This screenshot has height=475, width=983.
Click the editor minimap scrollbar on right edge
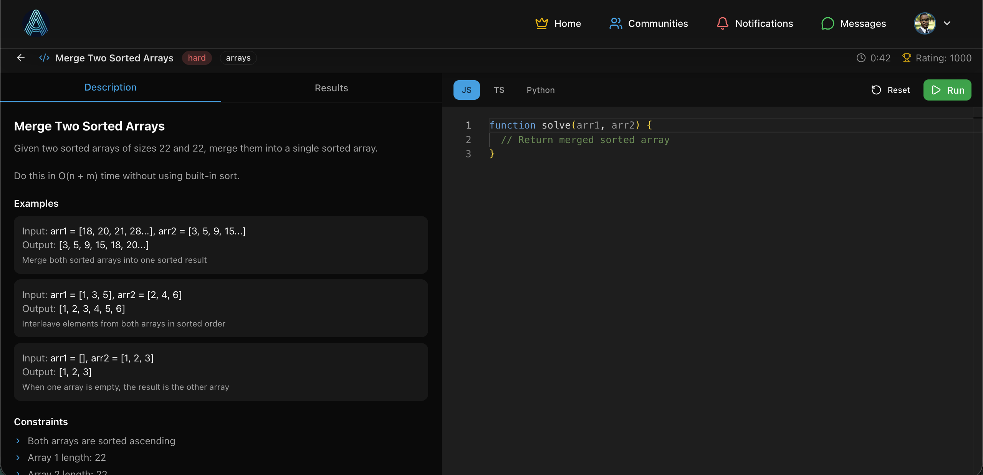978,291
